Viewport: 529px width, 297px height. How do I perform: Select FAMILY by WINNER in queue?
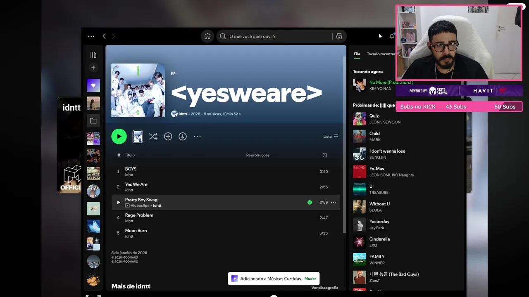tap(407, 259)
